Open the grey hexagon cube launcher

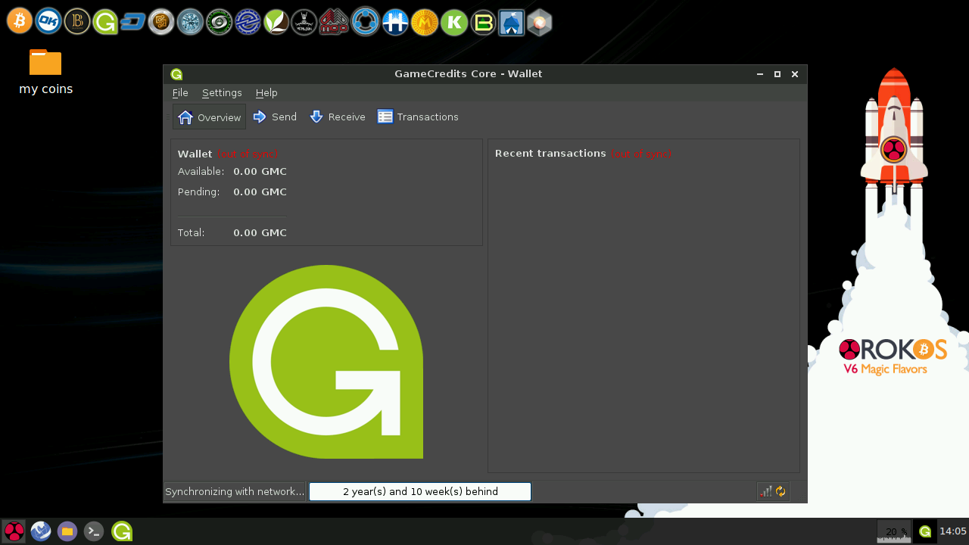click(539, 23)
